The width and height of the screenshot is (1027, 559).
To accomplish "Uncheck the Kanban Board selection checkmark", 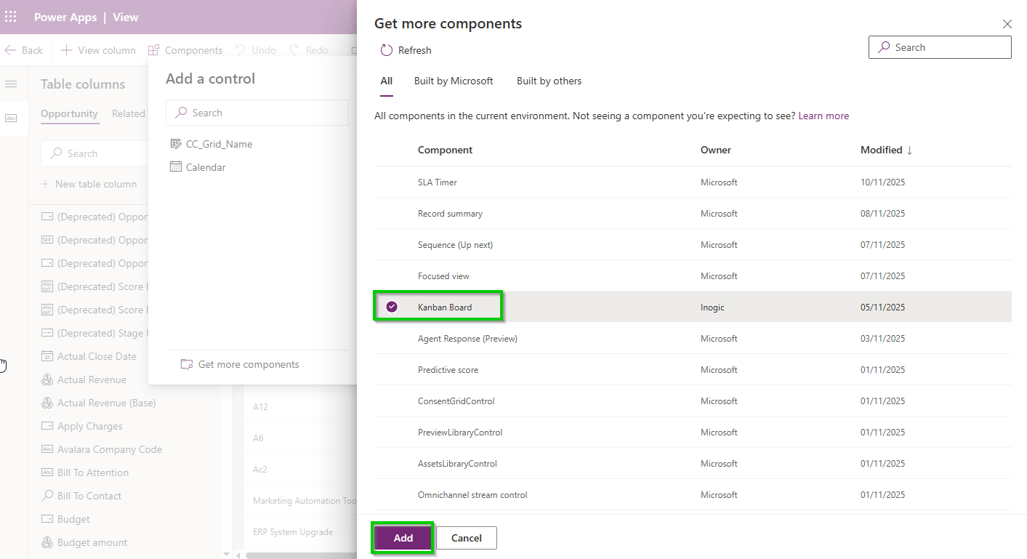I will [392, 307].
